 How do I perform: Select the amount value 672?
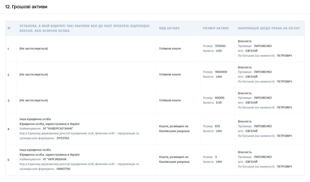click(x=217, y=126)
